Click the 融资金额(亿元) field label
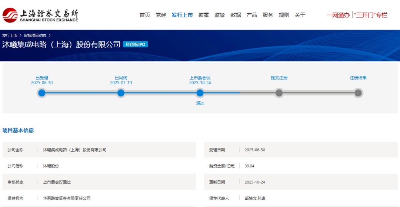This screenshot has width=400, height=207. (222, 166)
